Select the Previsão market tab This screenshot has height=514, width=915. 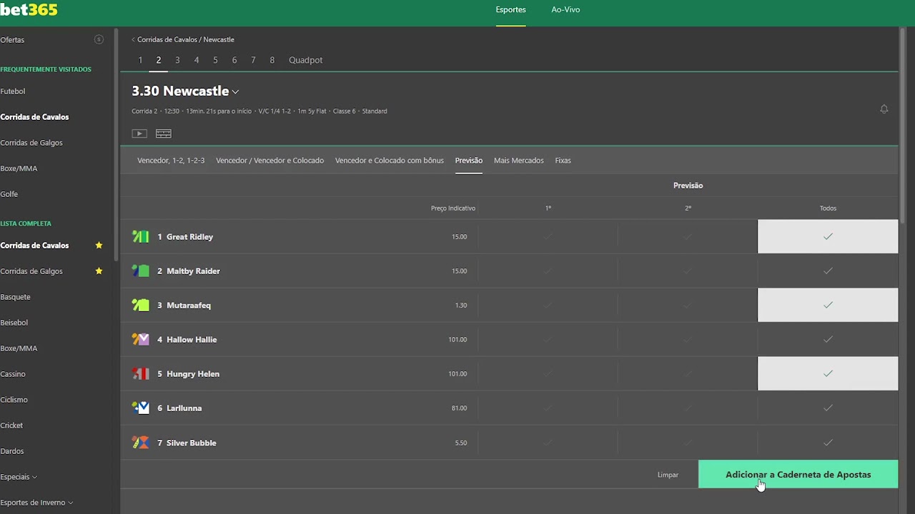point(469,161)
